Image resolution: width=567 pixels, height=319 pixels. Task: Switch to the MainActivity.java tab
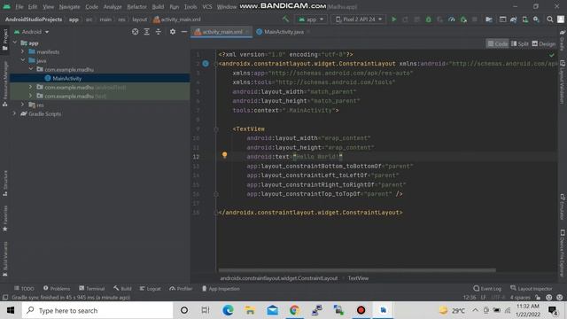pos(283,32)
